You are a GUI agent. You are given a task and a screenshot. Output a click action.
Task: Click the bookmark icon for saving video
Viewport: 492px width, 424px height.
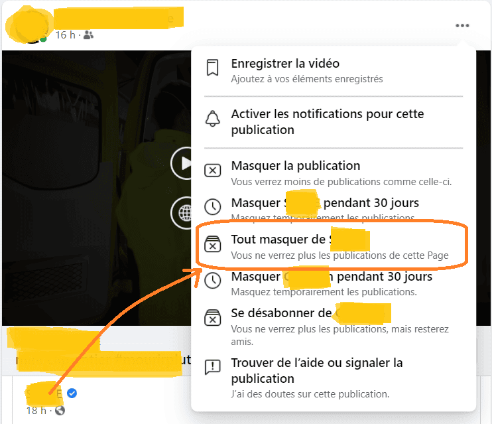click(212, 69)
